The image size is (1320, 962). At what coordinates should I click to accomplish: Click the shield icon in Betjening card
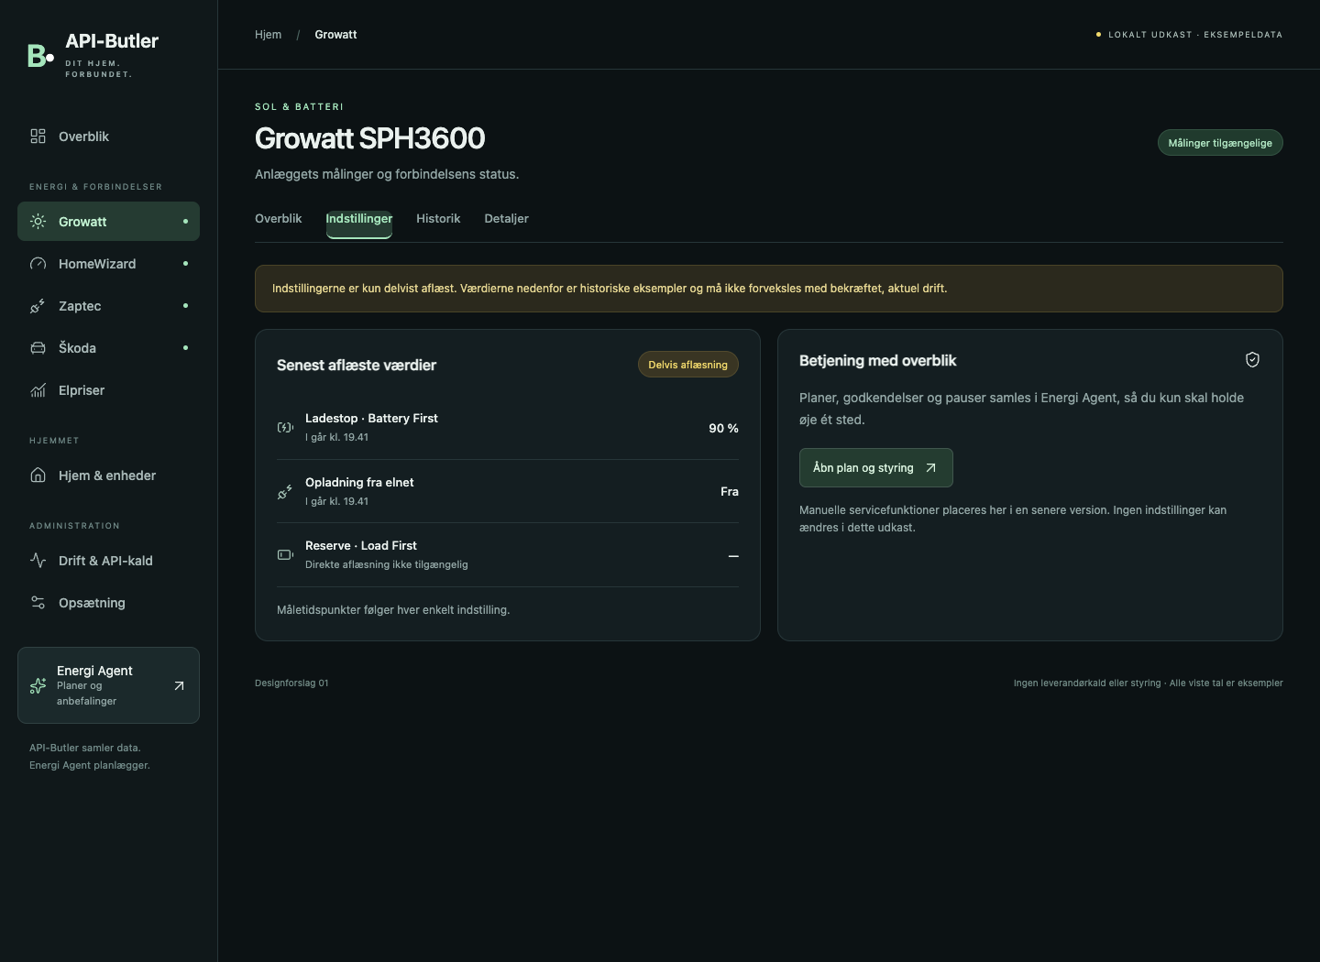pyautogui.click(x=1252, y=360)
